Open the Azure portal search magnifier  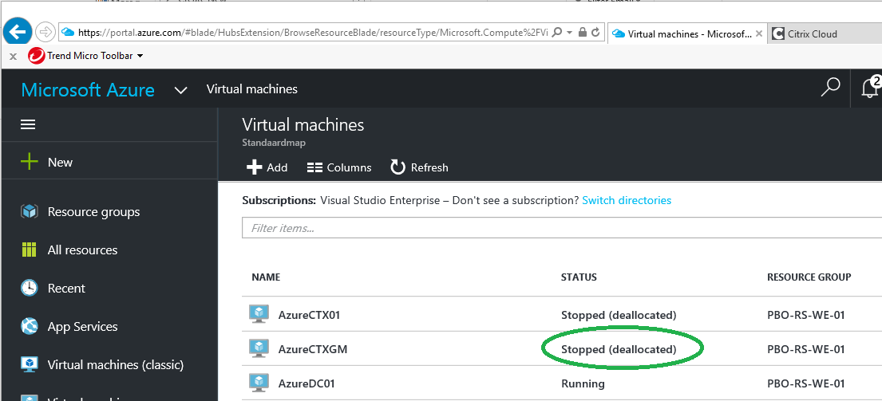point(830,87)
